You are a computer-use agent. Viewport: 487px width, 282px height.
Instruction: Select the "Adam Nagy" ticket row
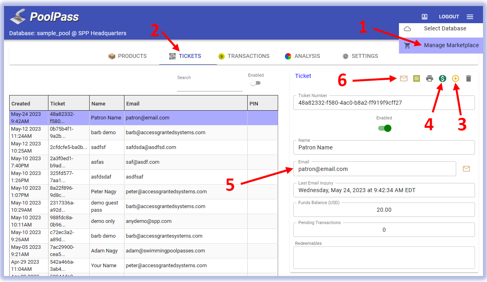pyautogui.click(x=144, y=251)
